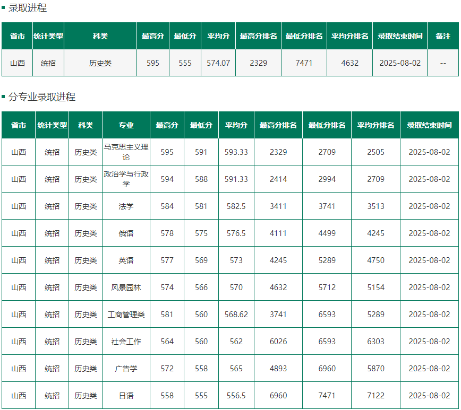Viewport: 461px width, 410px height.
Task: Select the 574.07 average score cell
Action: tap(218, 63)
